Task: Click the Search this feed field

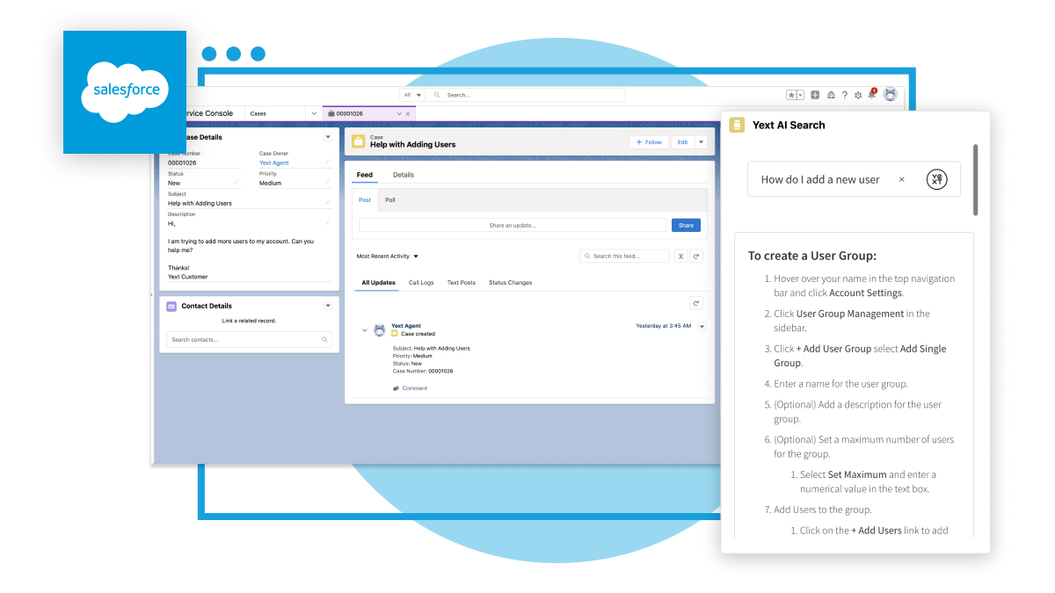Action: [624, 257]
